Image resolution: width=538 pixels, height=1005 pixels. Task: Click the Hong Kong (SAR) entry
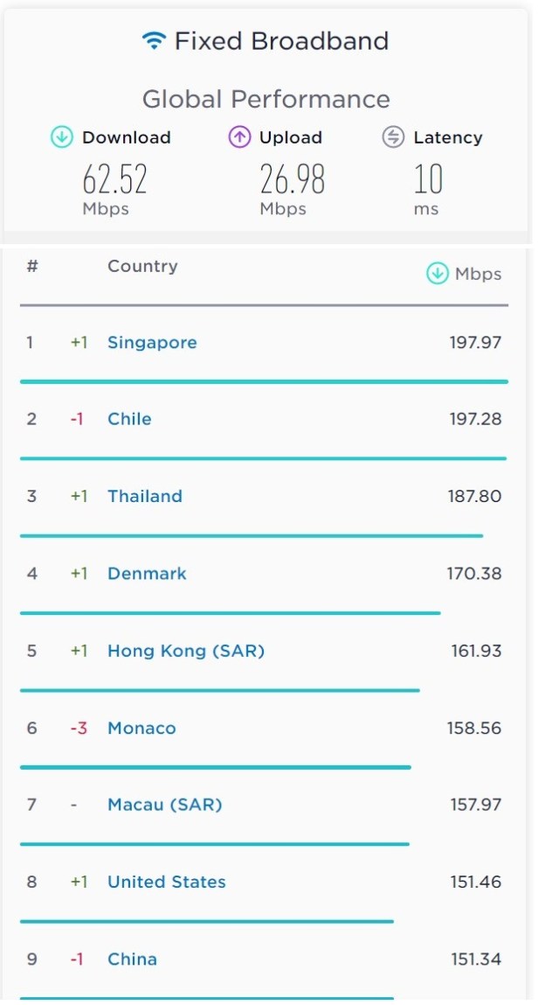point(185,651)
